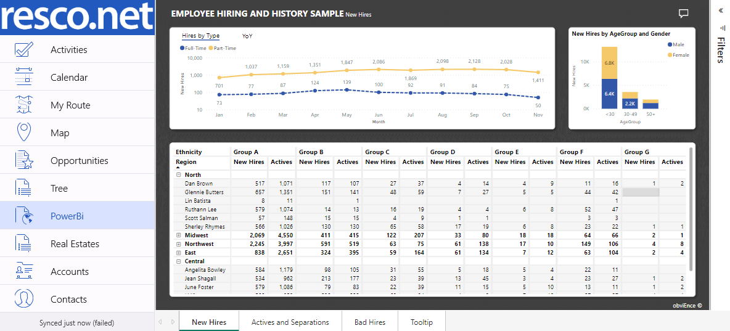
Task: Expand the Northwest region row
Action: [x=178, y=244]
